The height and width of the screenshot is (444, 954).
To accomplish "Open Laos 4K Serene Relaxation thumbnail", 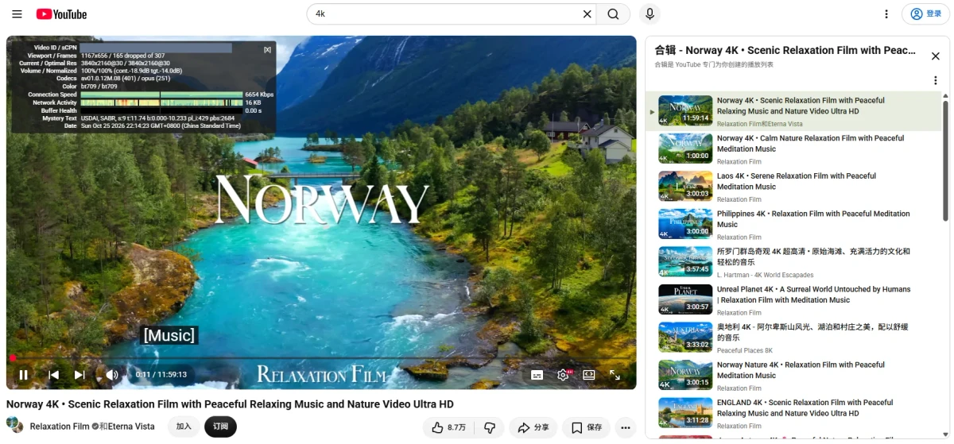I will [x=685, y=186].
